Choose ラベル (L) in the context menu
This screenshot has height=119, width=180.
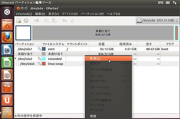[108, 110]
